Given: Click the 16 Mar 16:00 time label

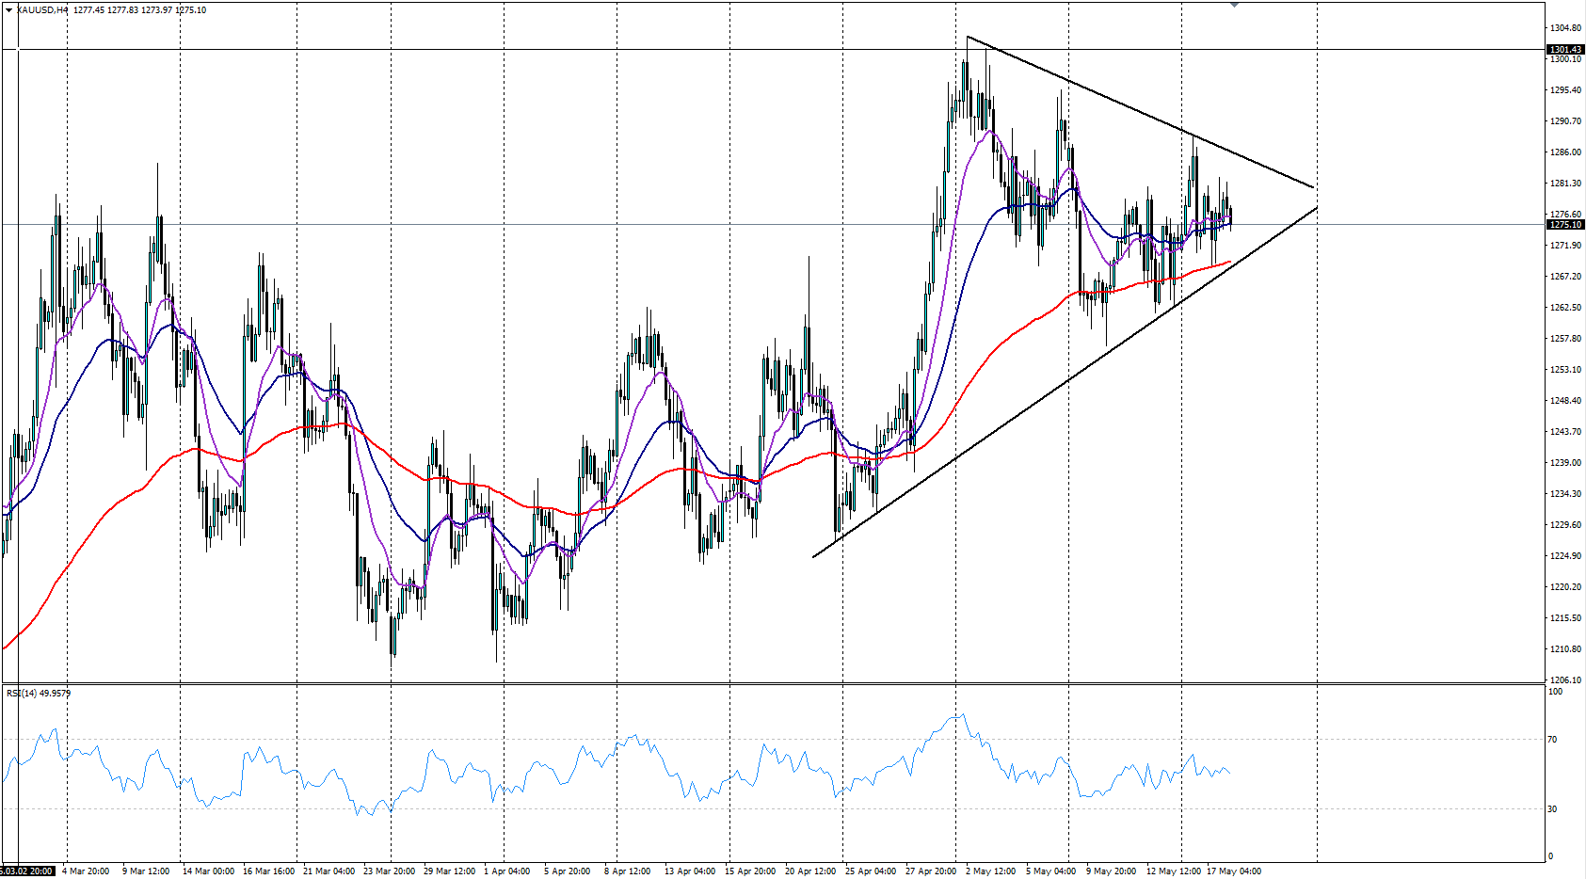Looking at the screenshot, I should (268, 871).
